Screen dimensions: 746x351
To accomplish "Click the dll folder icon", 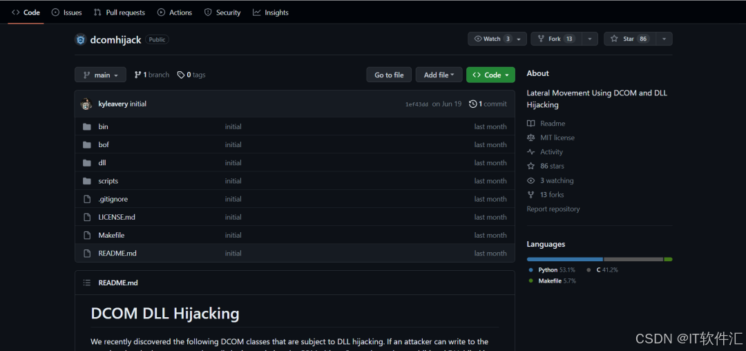I will click(86, 162).
